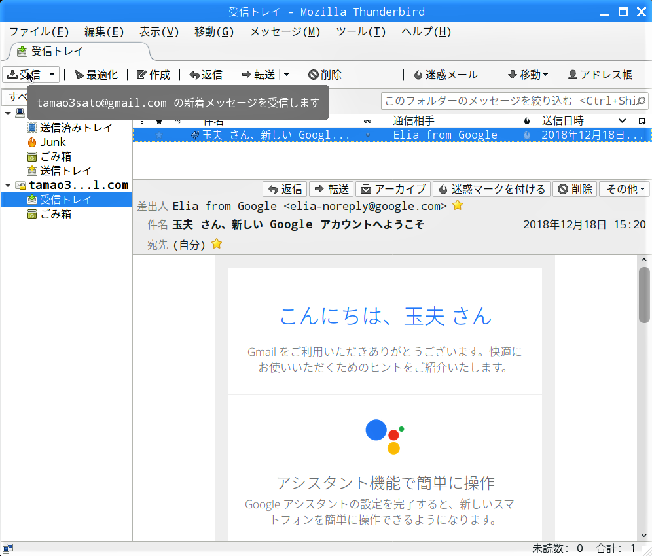Select 受信トレイ in the folder tree
This screenshot has width=652, height=556.
coord(67,200)
